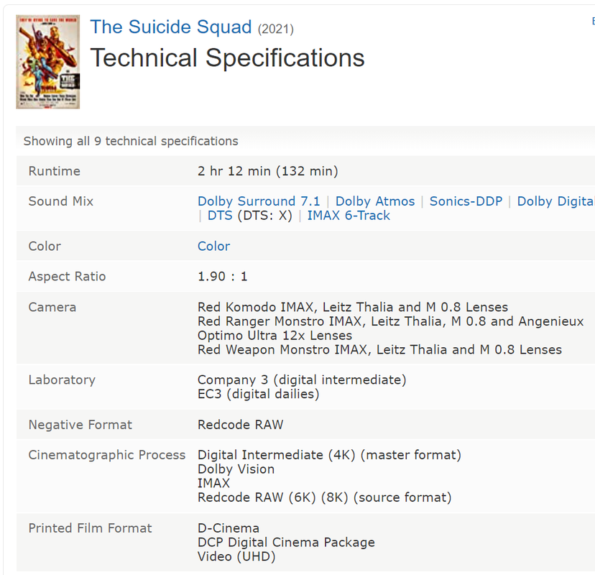Select 'EC3 (digital dailies)' text
595x575 pixels.
click(x=259, y=394)
